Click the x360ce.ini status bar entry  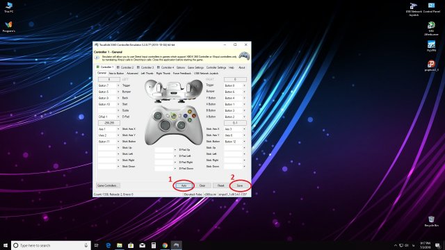[x=210, y=194]
